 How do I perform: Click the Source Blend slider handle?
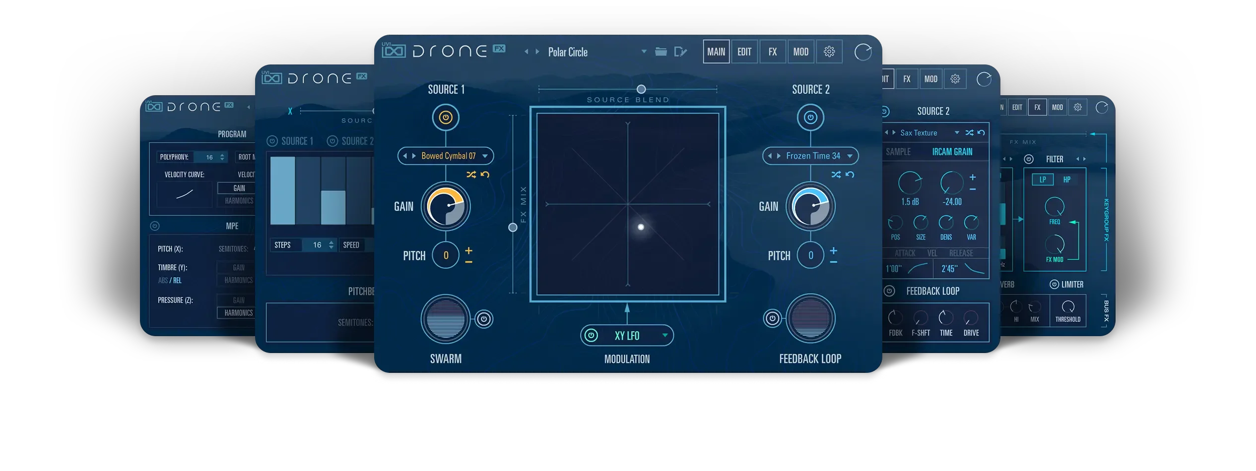point(641,89)
